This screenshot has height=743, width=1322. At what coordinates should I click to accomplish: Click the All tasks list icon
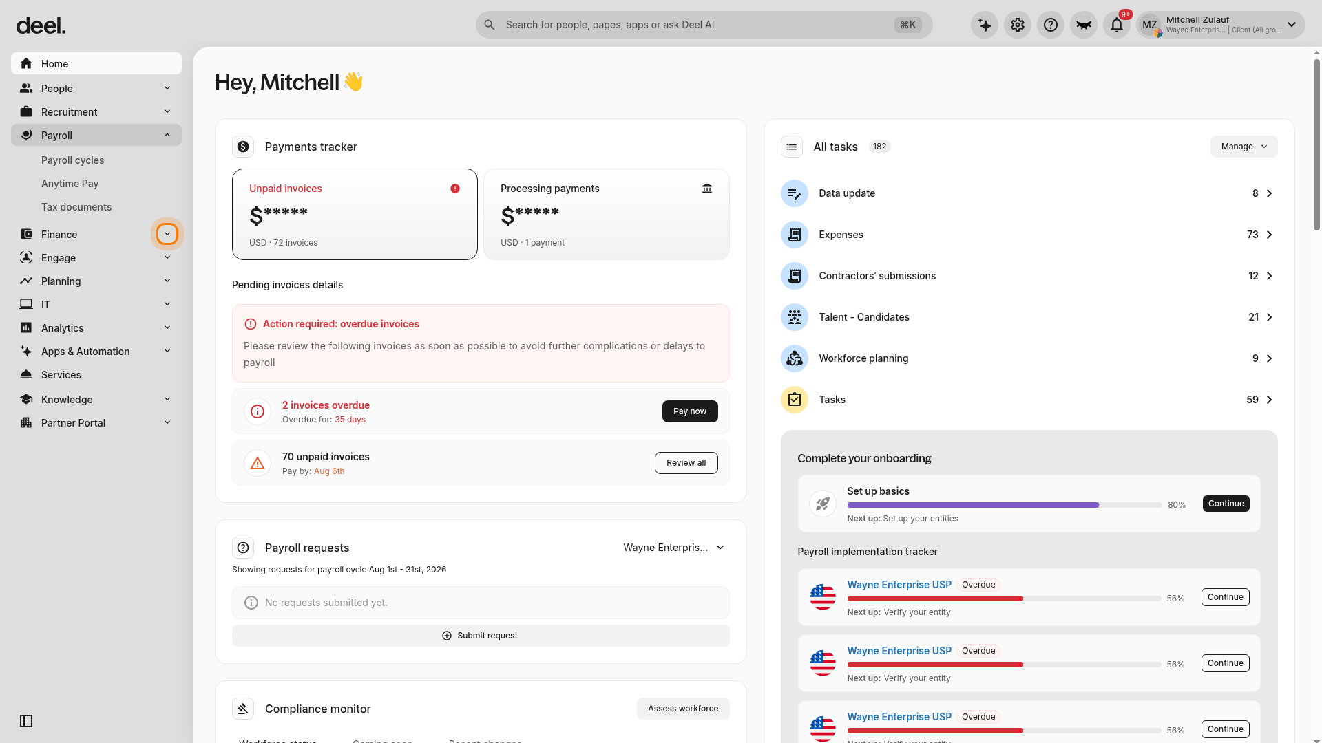(792, 147)
